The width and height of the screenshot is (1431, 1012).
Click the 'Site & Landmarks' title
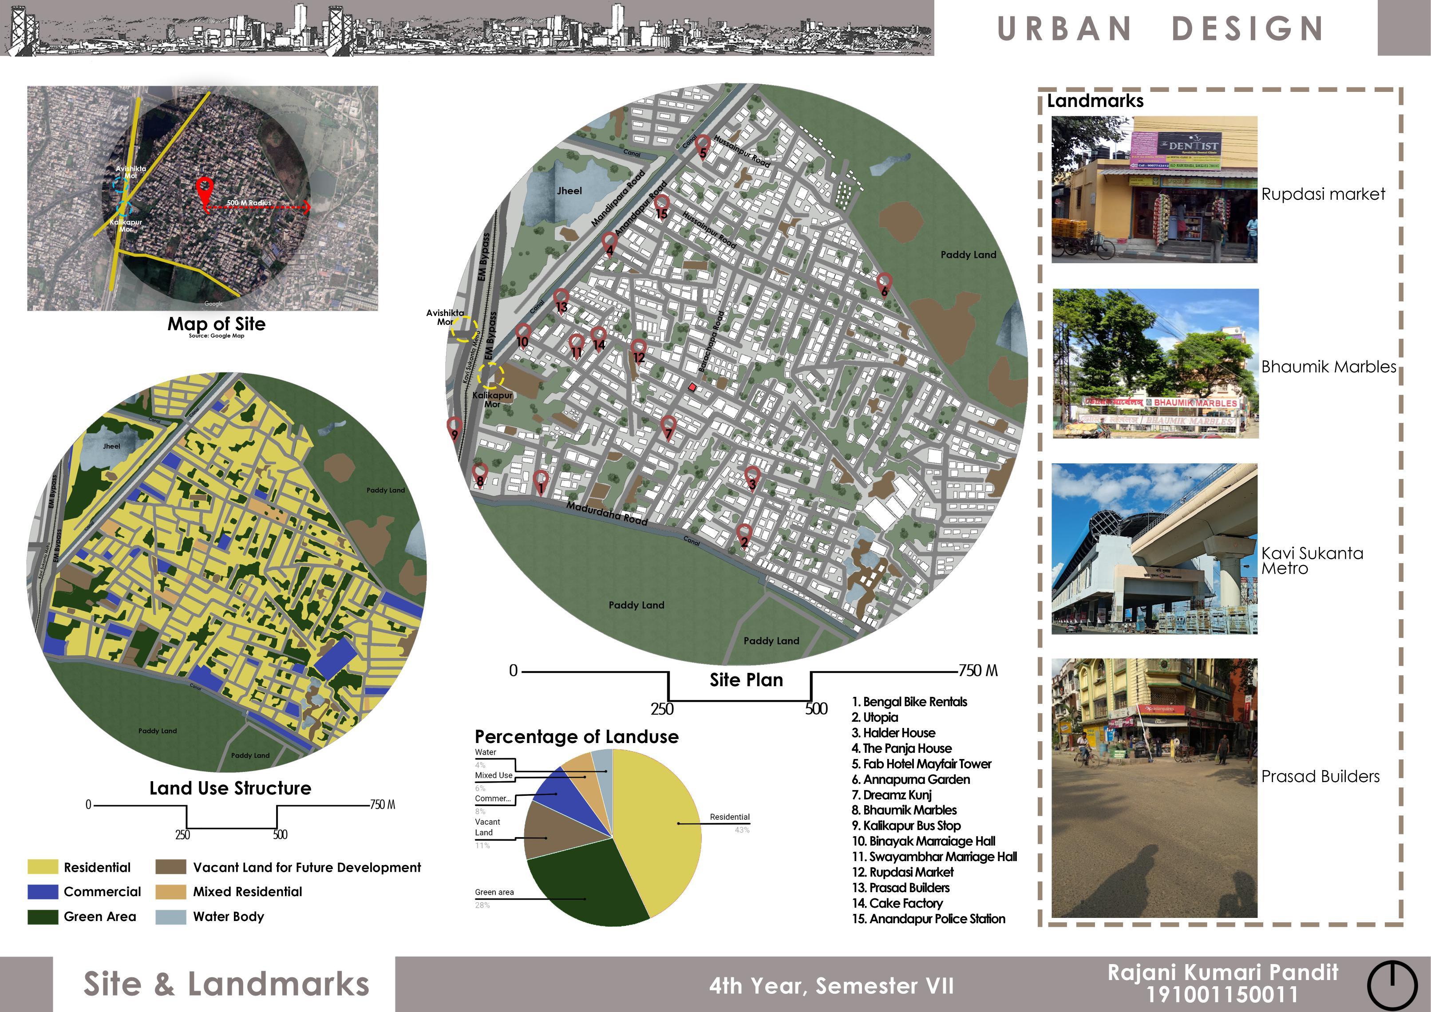click(226, 984)
